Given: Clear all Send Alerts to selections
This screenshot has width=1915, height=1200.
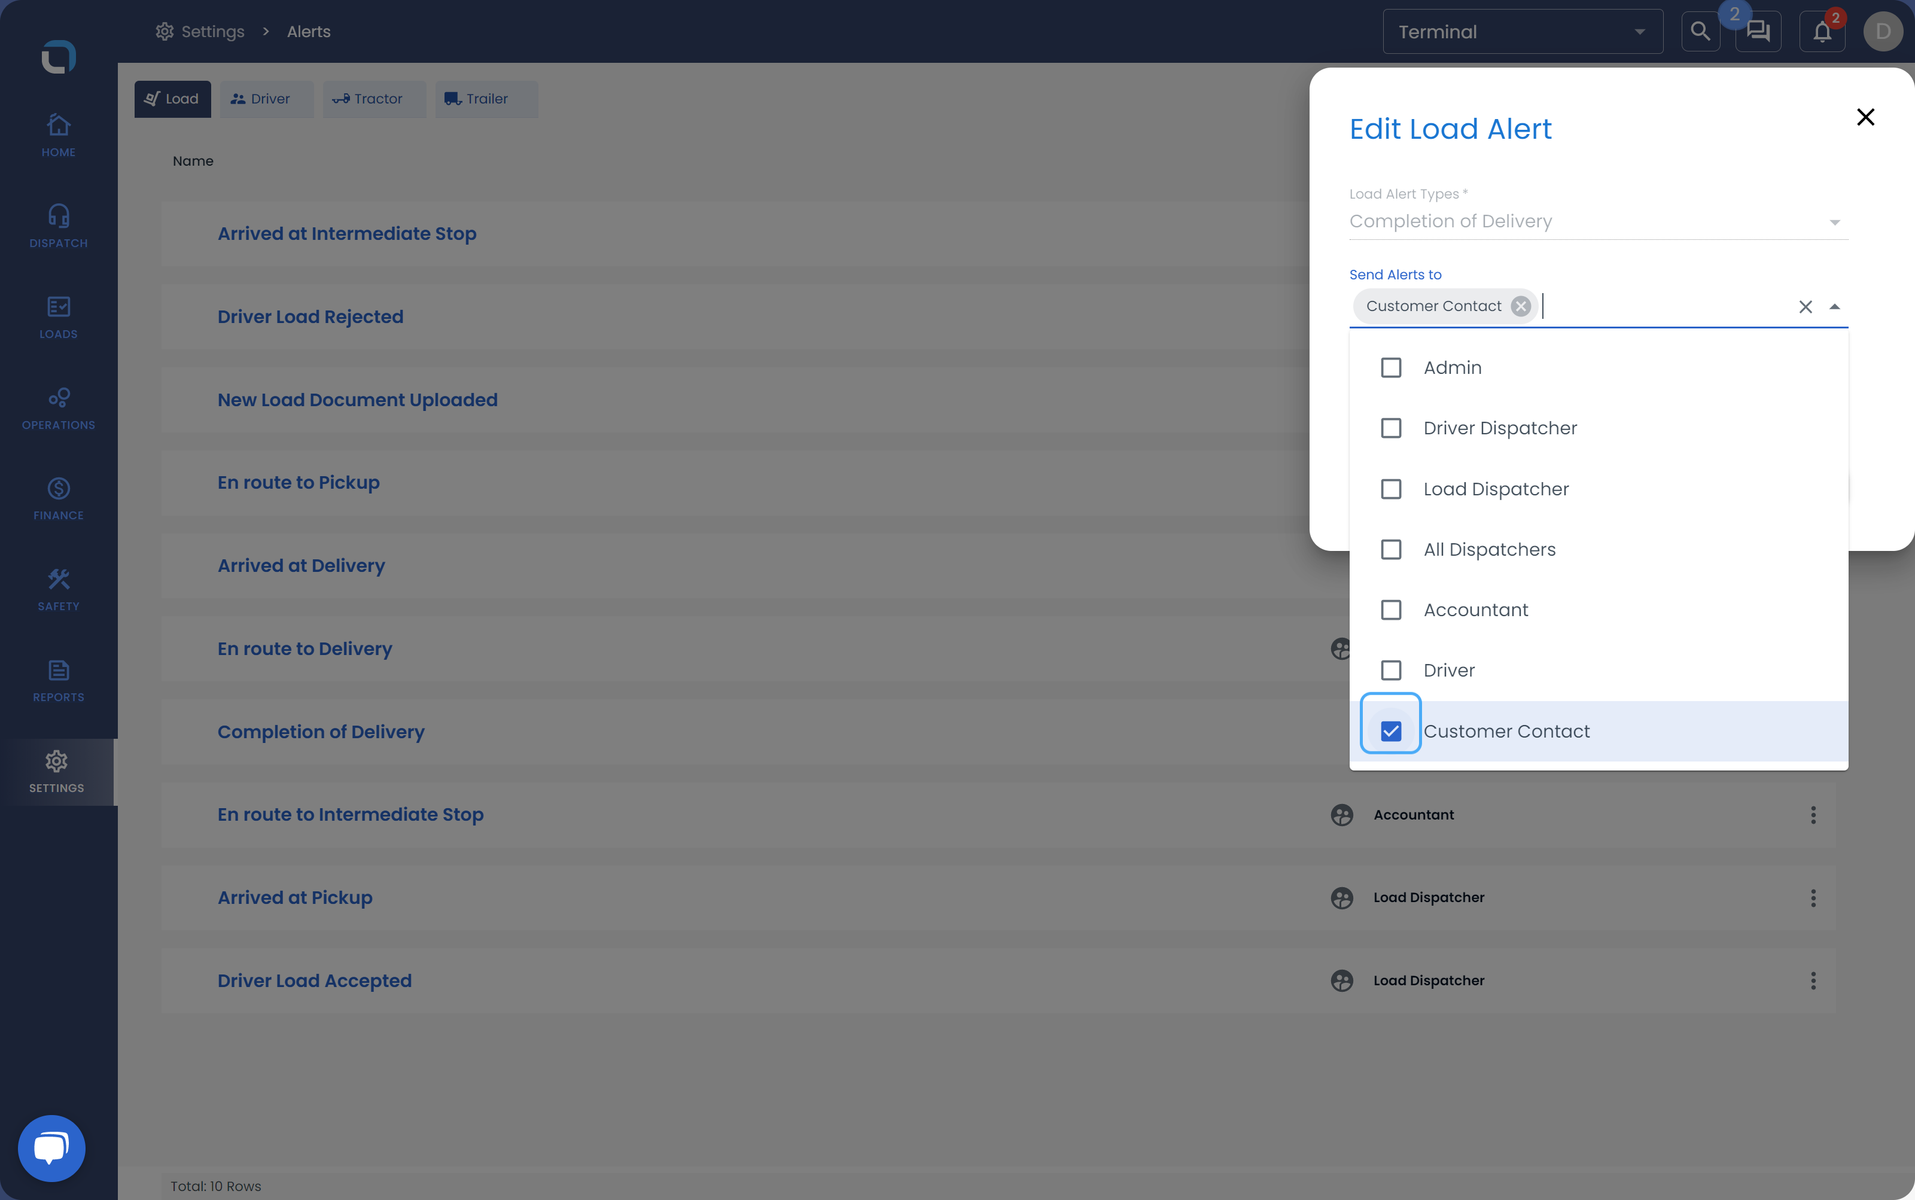Looking at the screenshot, I should point(1805,306).
